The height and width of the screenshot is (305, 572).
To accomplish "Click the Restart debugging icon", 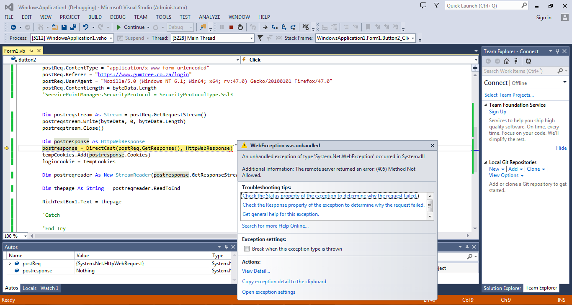I will point(240,27).
